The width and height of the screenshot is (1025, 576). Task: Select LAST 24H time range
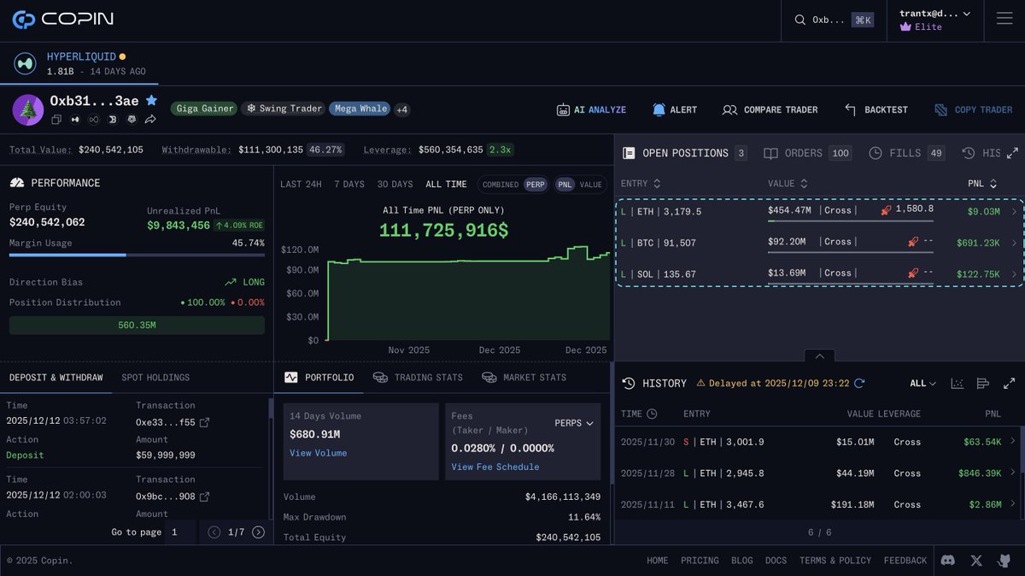[x=301, y=185]
